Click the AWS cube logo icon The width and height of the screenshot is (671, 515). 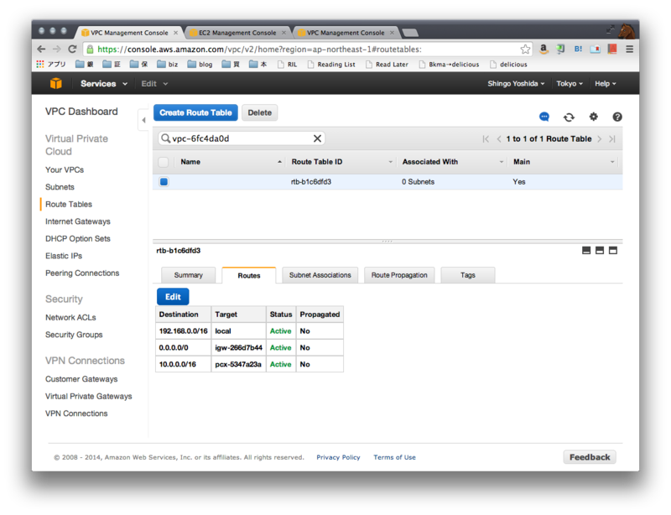click(x=56, y=84)
